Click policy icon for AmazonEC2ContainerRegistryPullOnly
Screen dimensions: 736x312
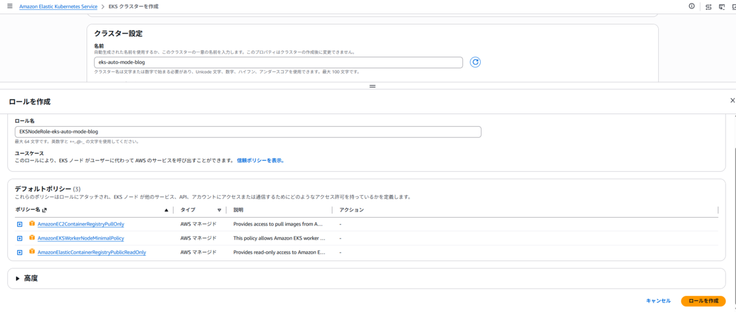point(32,223)
